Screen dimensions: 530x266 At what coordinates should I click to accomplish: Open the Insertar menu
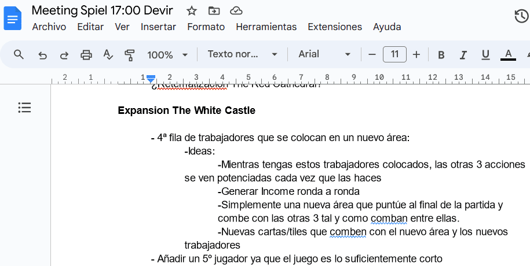[158, 27]
